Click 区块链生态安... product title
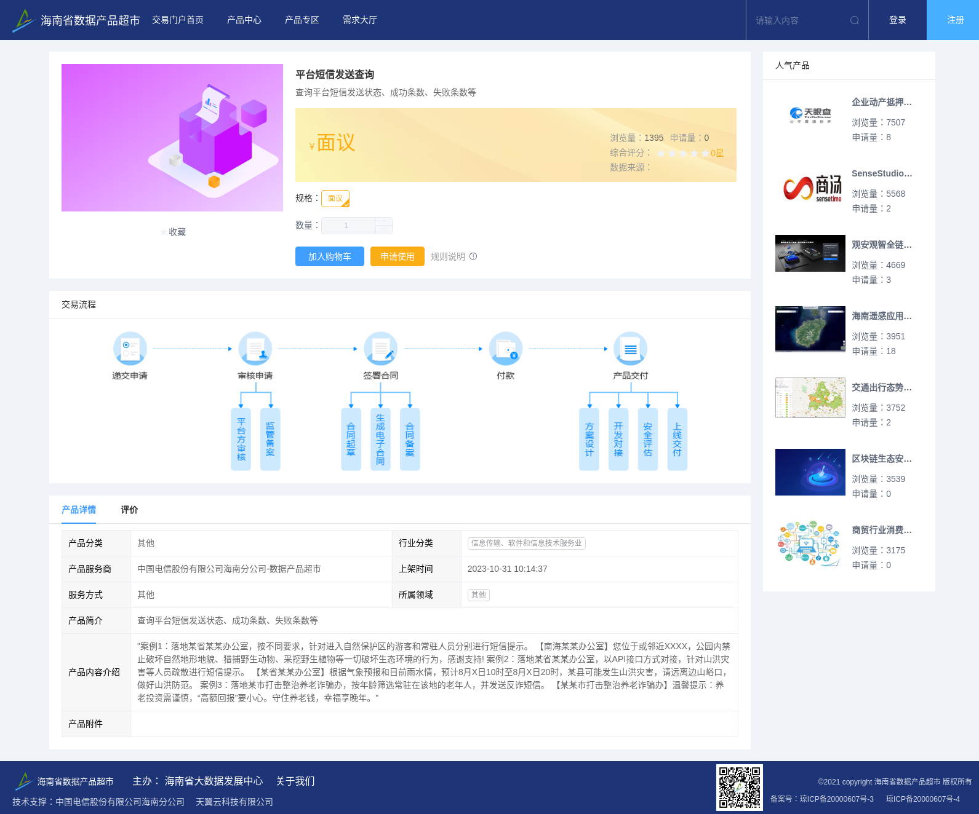 (882, 459)
